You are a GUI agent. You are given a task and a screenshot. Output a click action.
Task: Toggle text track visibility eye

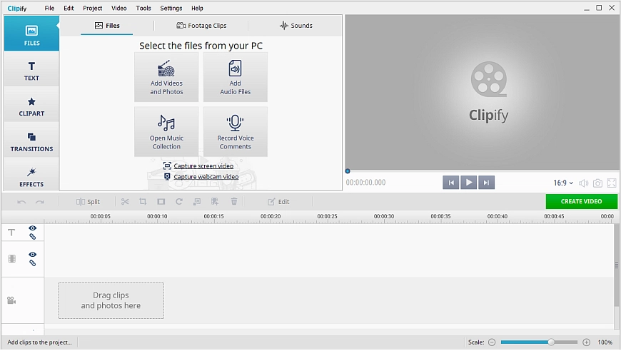point(32,228)
